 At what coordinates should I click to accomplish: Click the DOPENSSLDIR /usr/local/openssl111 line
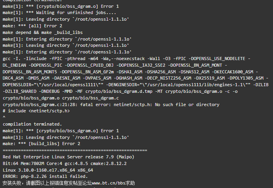(x=135, y=85)
